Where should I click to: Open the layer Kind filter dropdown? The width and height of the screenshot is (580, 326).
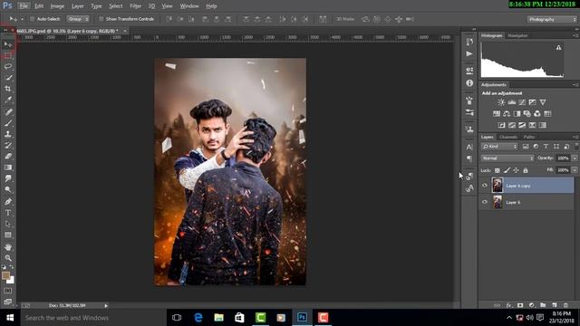pos(499,147)
